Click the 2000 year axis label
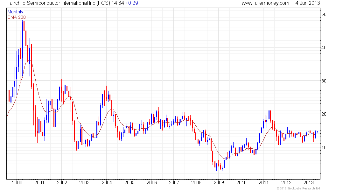350x191 pixels. point(17,182)
